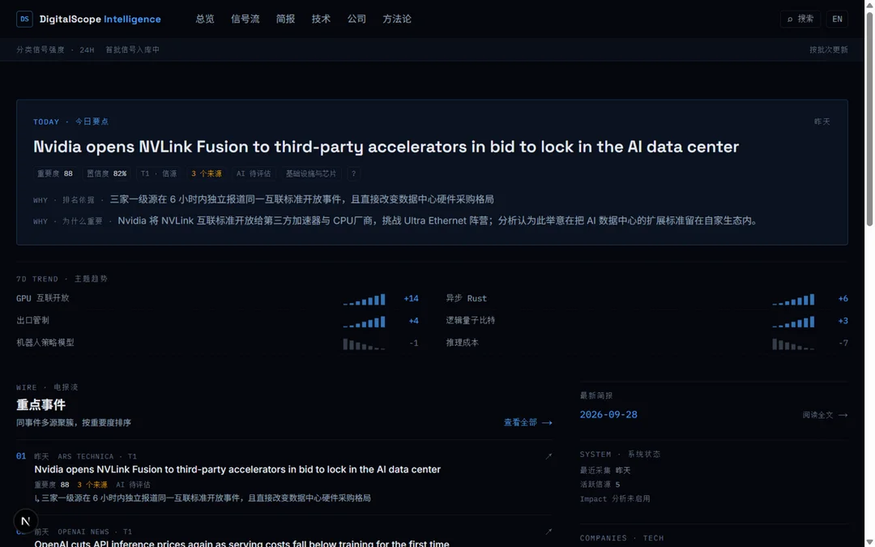Click the +14 trend value
Screen dimensions: 875x547
pos(412,298)
